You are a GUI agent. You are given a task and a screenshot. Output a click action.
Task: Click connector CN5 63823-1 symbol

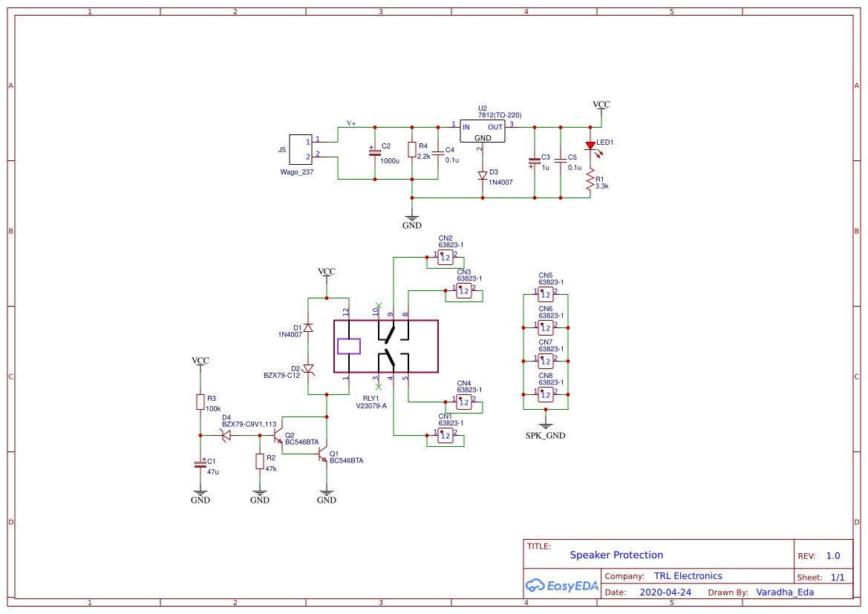(x=544, y=293)
